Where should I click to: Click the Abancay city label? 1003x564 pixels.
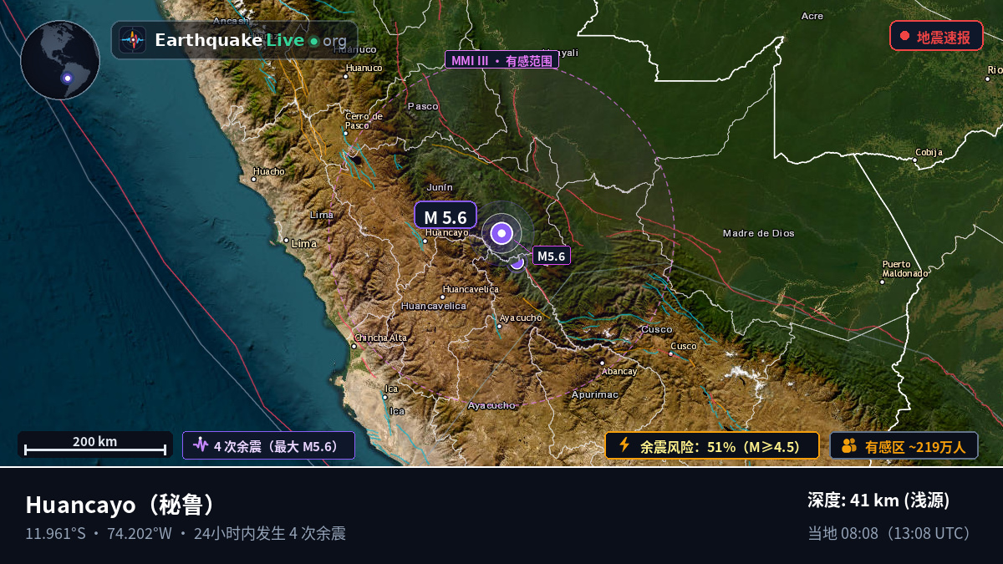point(619,371)
